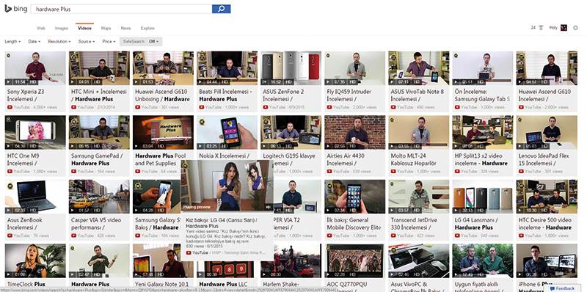
Task: Open the user profile avatar
Action: pyautogui.click(x=564, y=28)
